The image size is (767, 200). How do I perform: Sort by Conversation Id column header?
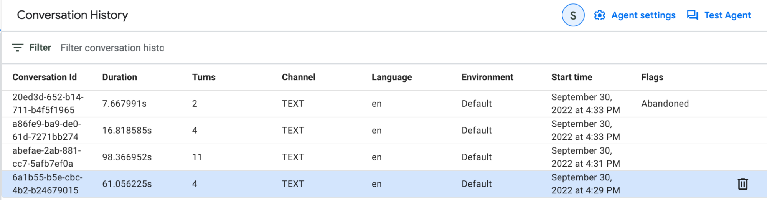point(45,77)
